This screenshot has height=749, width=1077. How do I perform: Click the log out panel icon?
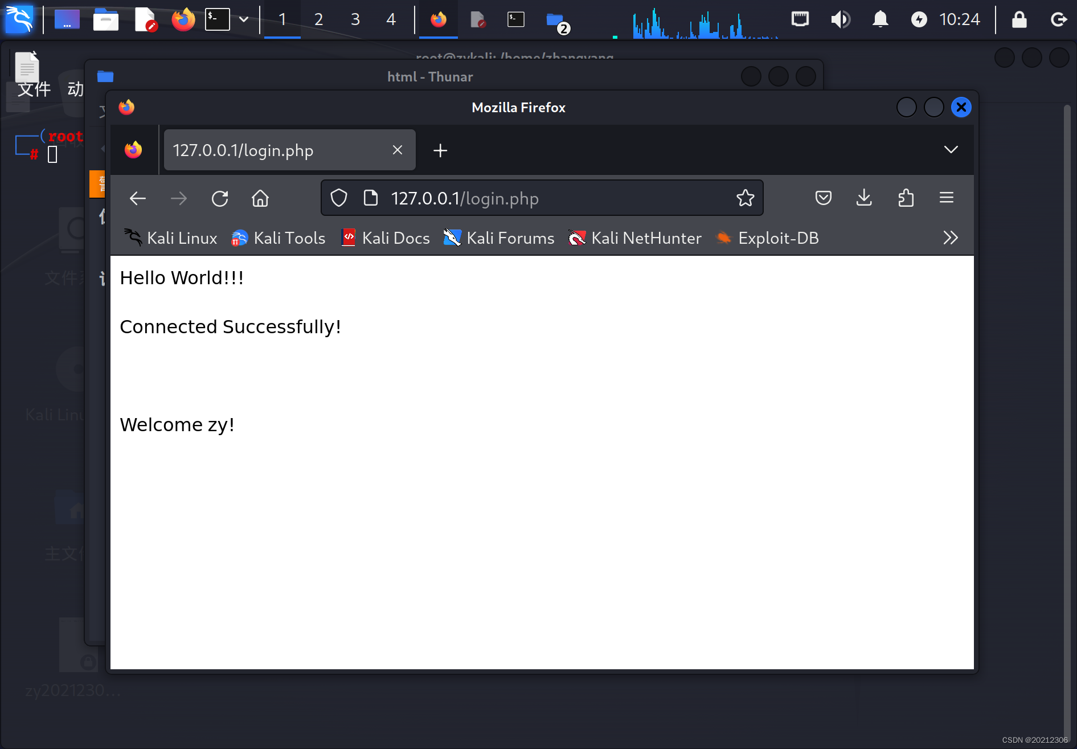[1058, 19]
